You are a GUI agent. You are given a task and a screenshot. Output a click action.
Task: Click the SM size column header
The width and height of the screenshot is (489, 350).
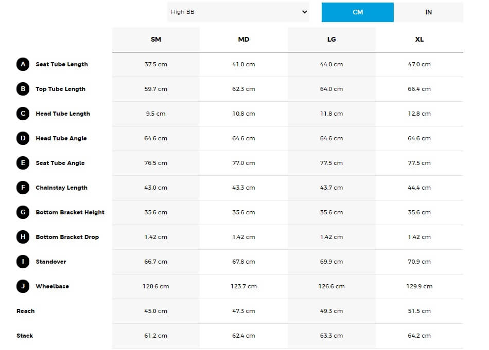tap(156, 40)
